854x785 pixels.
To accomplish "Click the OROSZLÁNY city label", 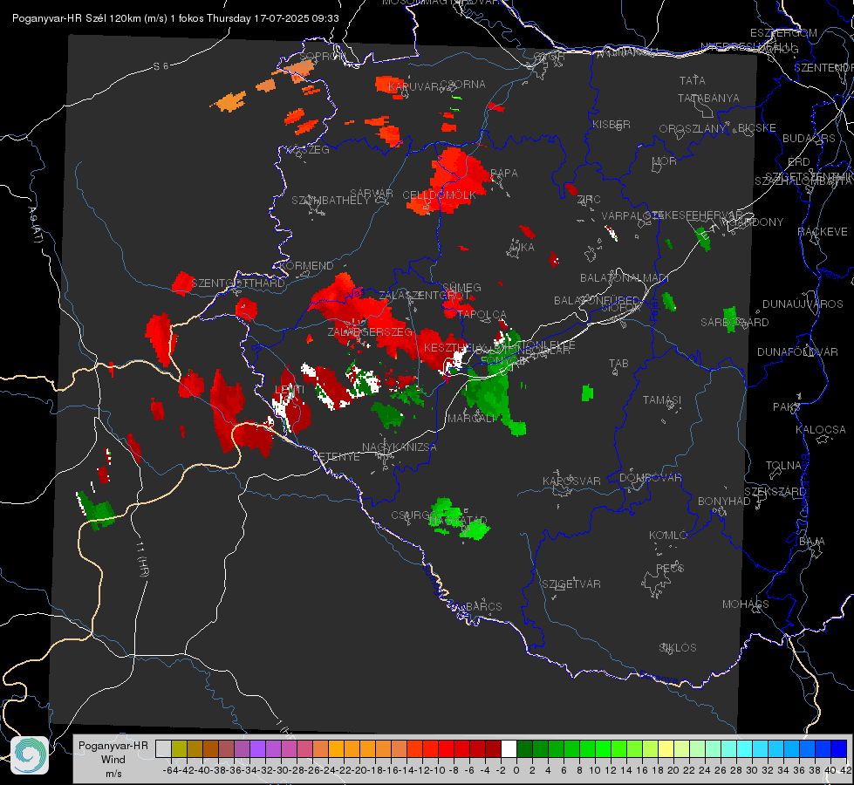I will pyautogui.click(x=693, y=128).
